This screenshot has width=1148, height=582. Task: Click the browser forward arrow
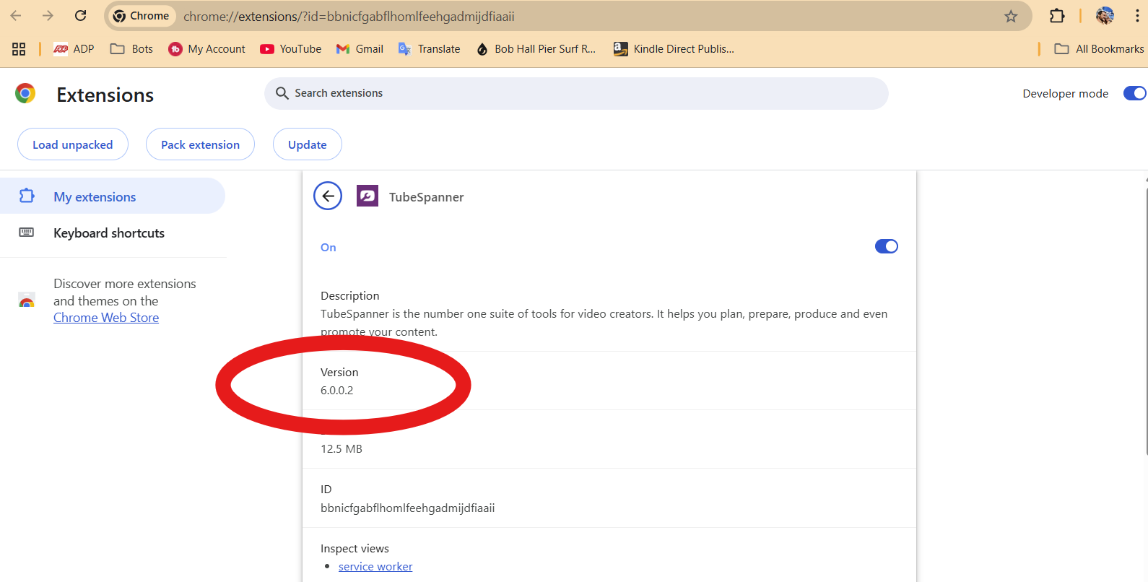click(x=48, y=16)
